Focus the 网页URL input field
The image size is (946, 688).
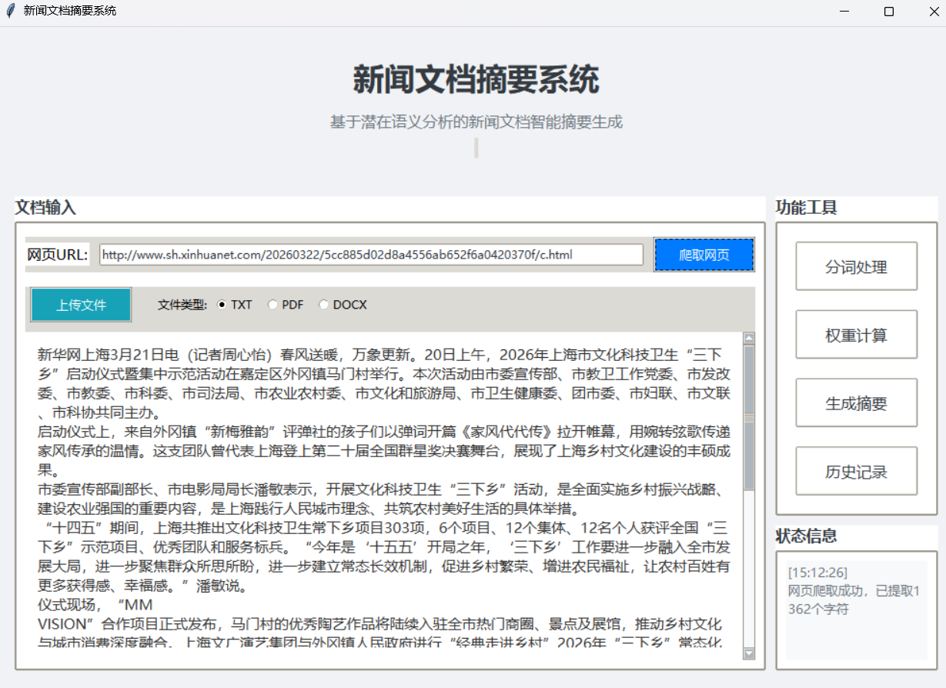click(x=371, y=255)
